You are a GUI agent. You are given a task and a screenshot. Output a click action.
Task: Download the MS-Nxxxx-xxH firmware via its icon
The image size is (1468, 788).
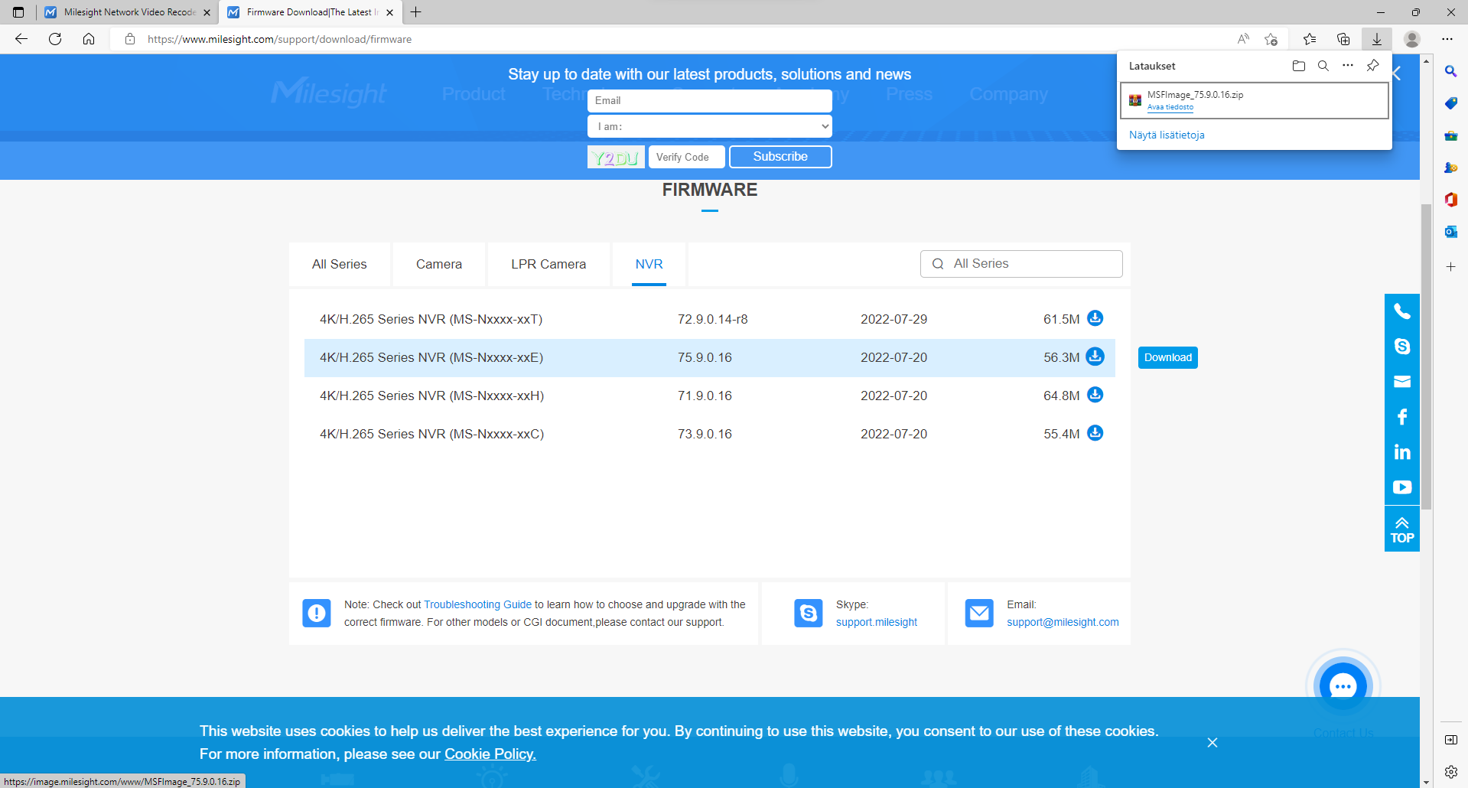1095,395
